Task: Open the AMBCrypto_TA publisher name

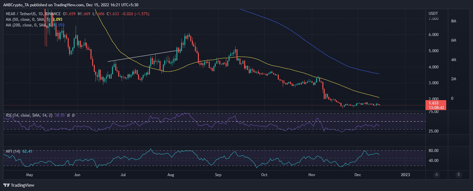Action: click(16, 5)
